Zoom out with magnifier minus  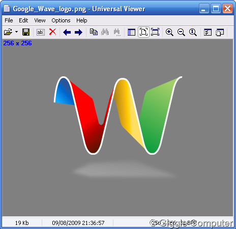181,32
